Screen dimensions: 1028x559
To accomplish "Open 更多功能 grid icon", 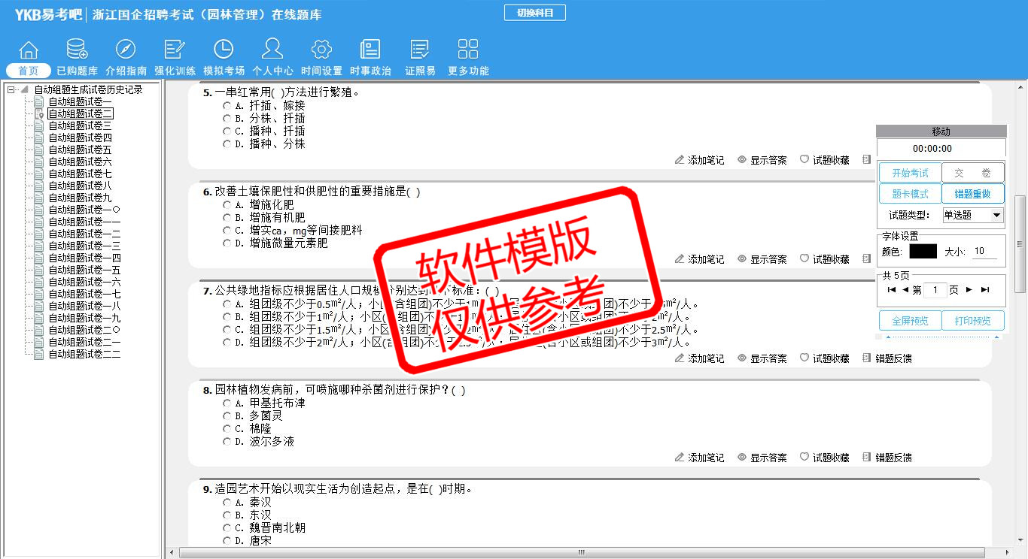I will click(x=468, y=50).
